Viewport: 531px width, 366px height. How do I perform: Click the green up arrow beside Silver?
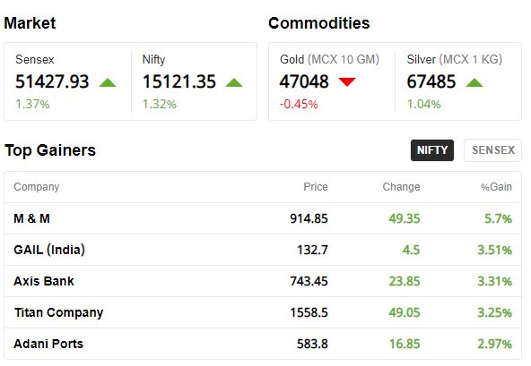click(474, 82)
